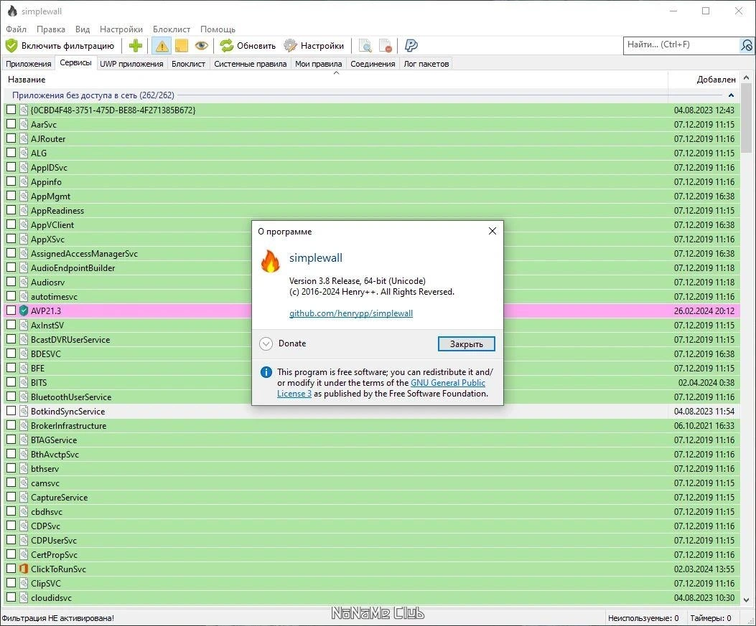
Task: Switch to the Системные правила tab
Action: [x=251, y=64]
